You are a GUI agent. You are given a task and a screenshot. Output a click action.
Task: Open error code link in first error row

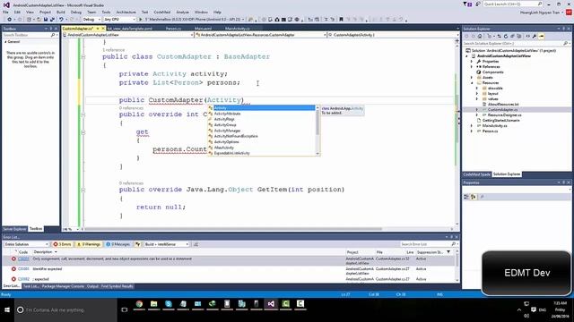pos(23,258)
